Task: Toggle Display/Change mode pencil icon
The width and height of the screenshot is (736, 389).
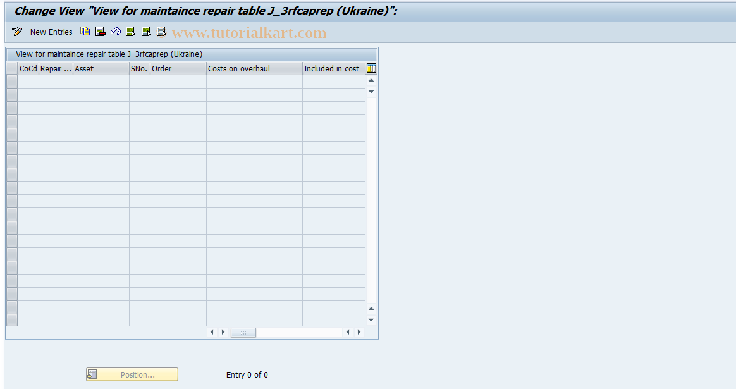Action: click(x=17, y=32)
